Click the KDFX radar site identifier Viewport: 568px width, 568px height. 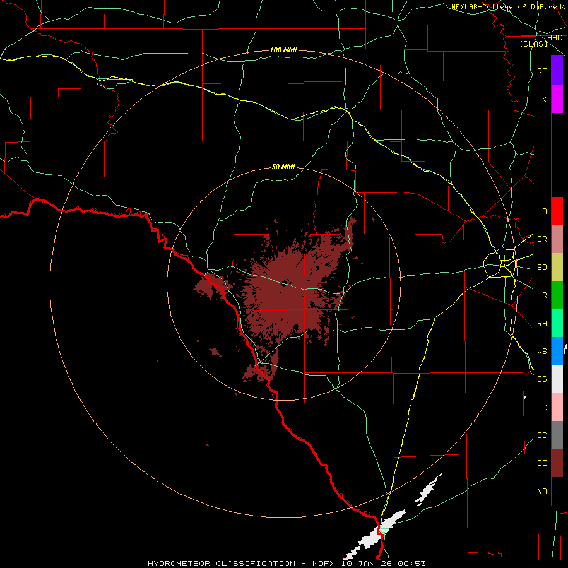(x=325, y=564)
